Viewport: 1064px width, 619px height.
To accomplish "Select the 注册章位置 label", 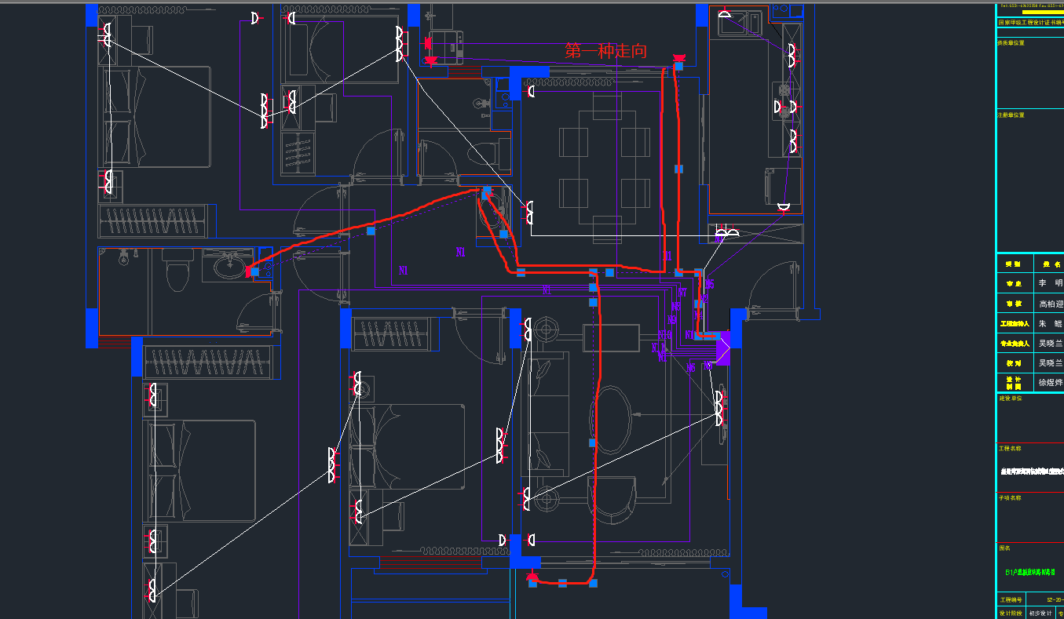I will [1011, 115].
